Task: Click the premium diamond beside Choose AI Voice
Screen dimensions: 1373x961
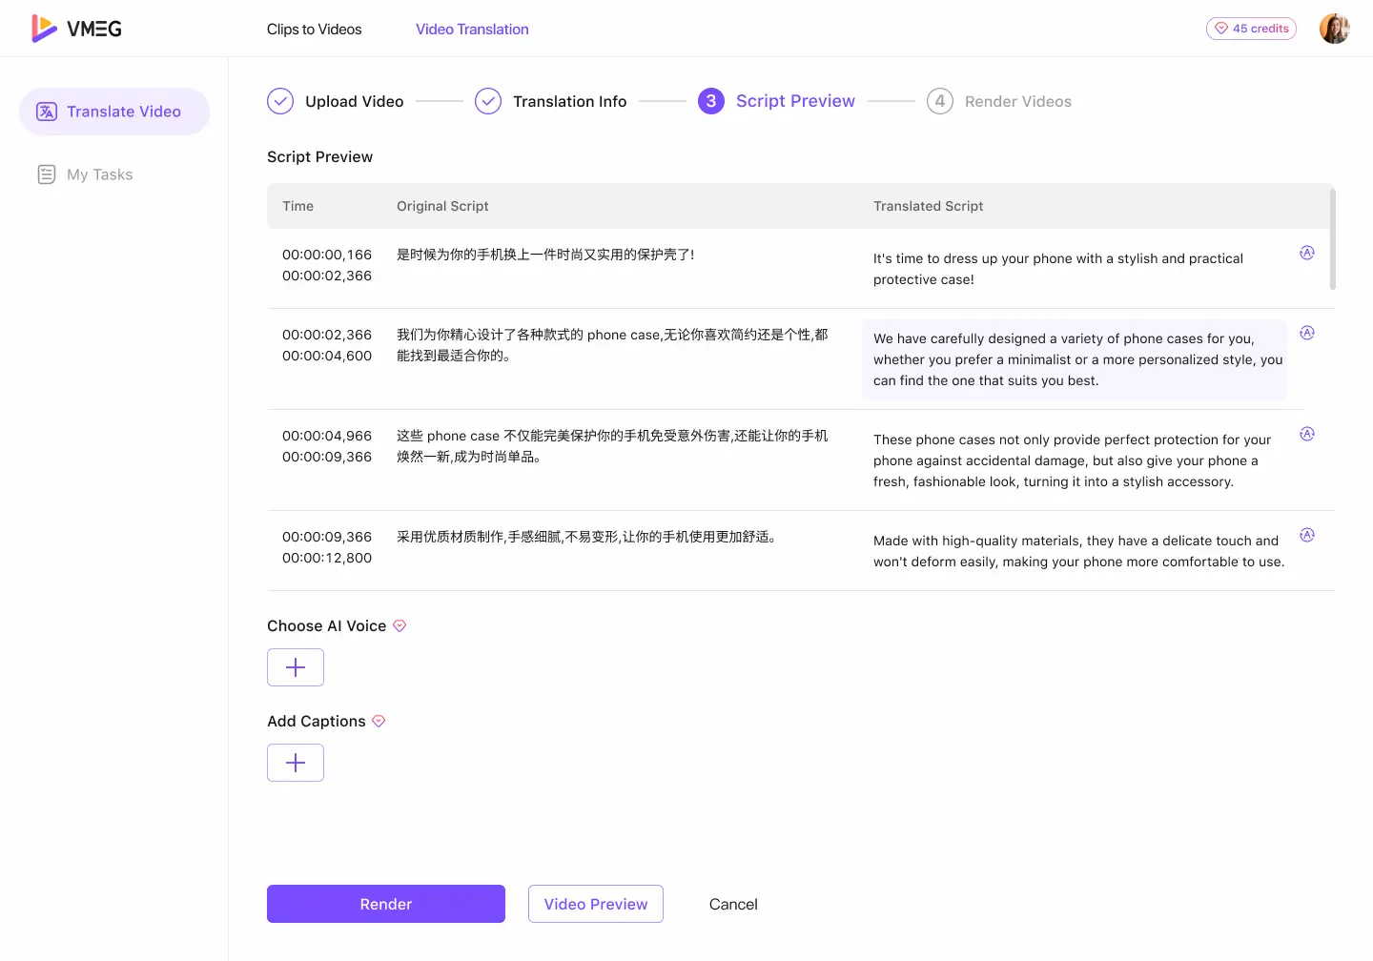Action: coord(400,625)
